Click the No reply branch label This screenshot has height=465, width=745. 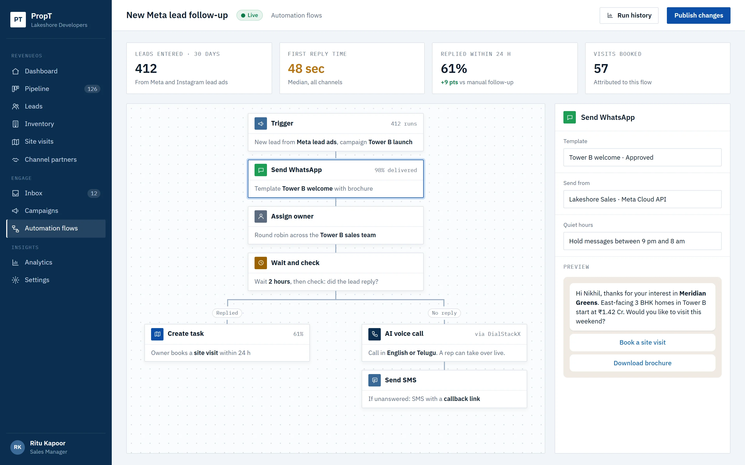click(x=444, y=313)
